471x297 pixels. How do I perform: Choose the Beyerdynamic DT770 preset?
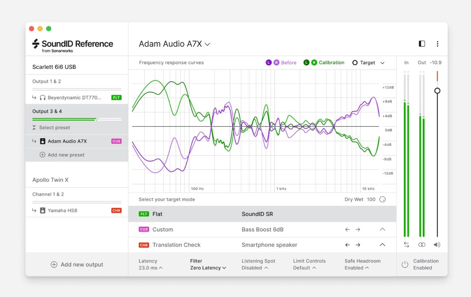point(77,98)
